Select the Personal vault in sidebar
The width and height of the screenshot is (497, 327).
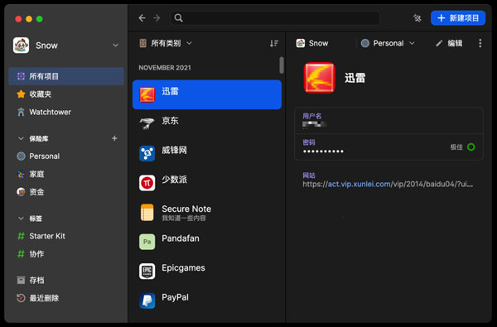click(x=66, y=156)
